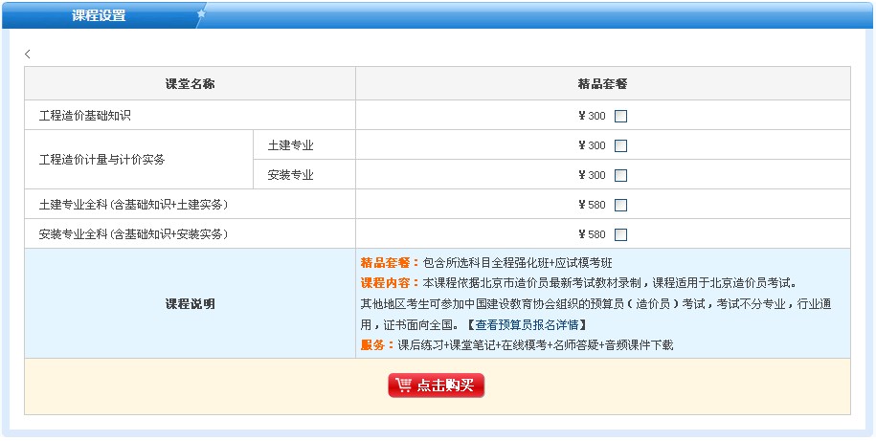
Task: Click the orange 服务 label
Action: tap(376, 344)
